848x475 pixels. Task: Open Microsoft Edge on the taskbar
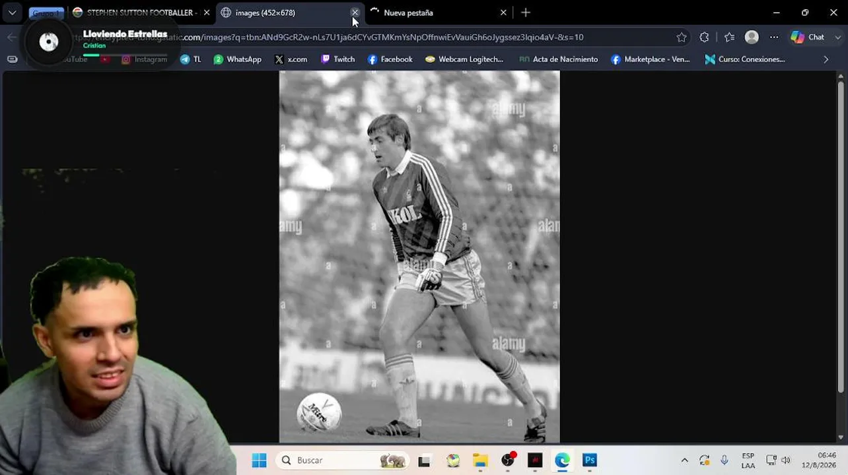pyautogui.click(x=562, y=460)
